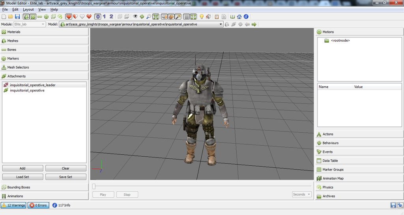Click the Save file toolbar icon

(x=17, y=17)
